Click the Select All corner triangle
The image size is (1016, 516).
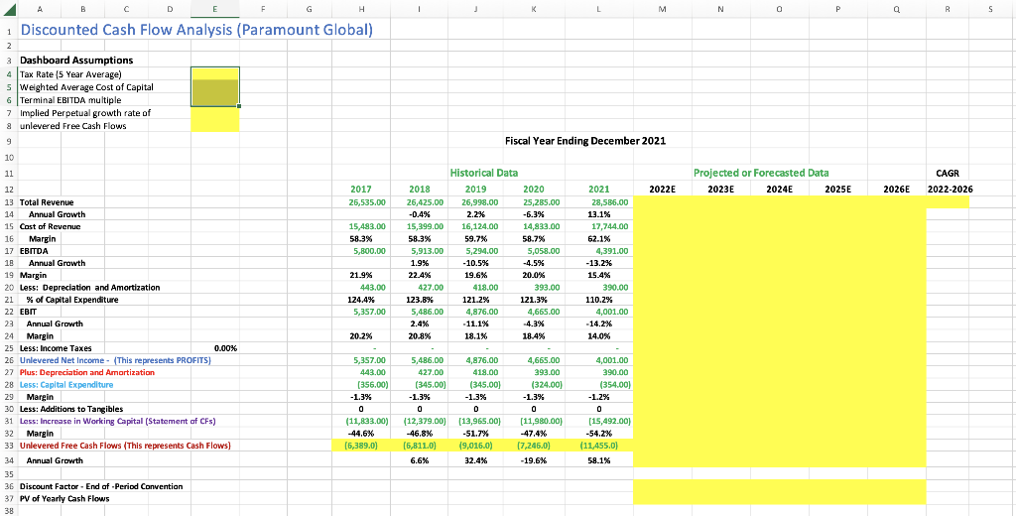pos(8,9)
